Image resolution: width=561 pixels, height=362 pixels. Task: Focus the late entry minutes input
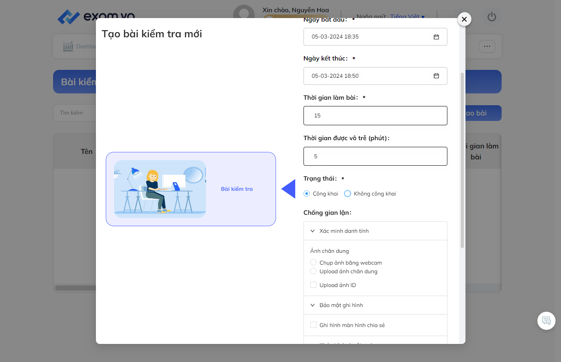375,156
